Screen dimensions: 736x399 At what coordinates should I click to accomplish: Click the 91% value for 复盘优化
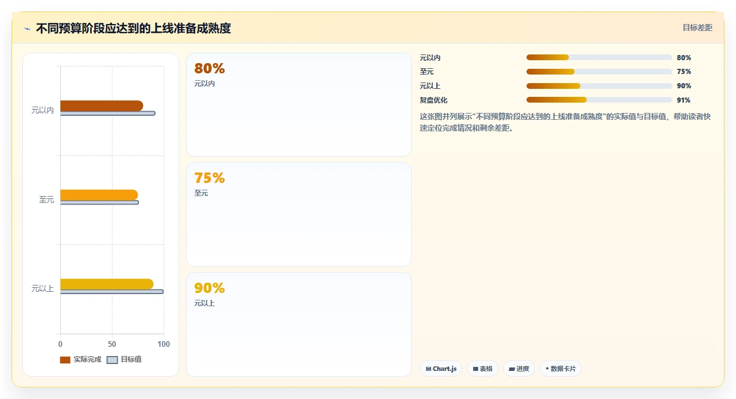[684, 100]
